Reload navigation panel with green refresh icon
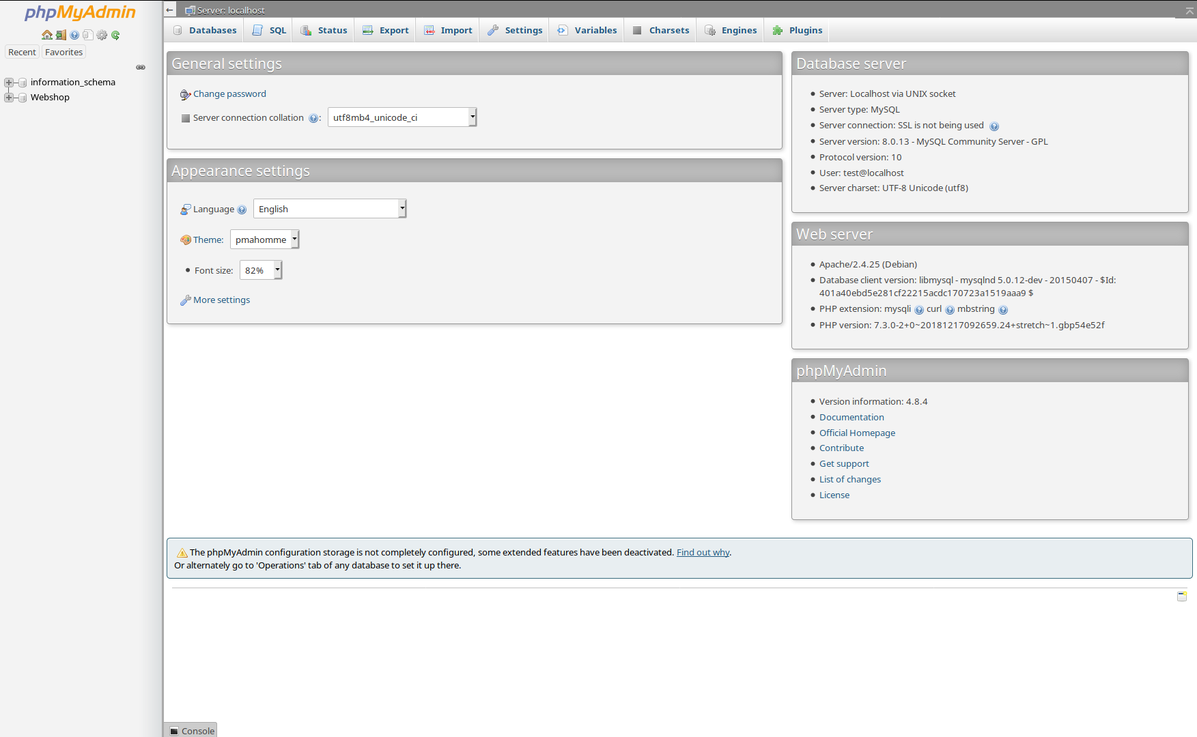This screenshot has height=737, width=1197. 115,35
